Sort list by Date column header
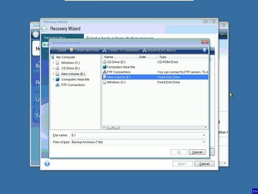The image size is (258, 194). (x=147, y=57)
